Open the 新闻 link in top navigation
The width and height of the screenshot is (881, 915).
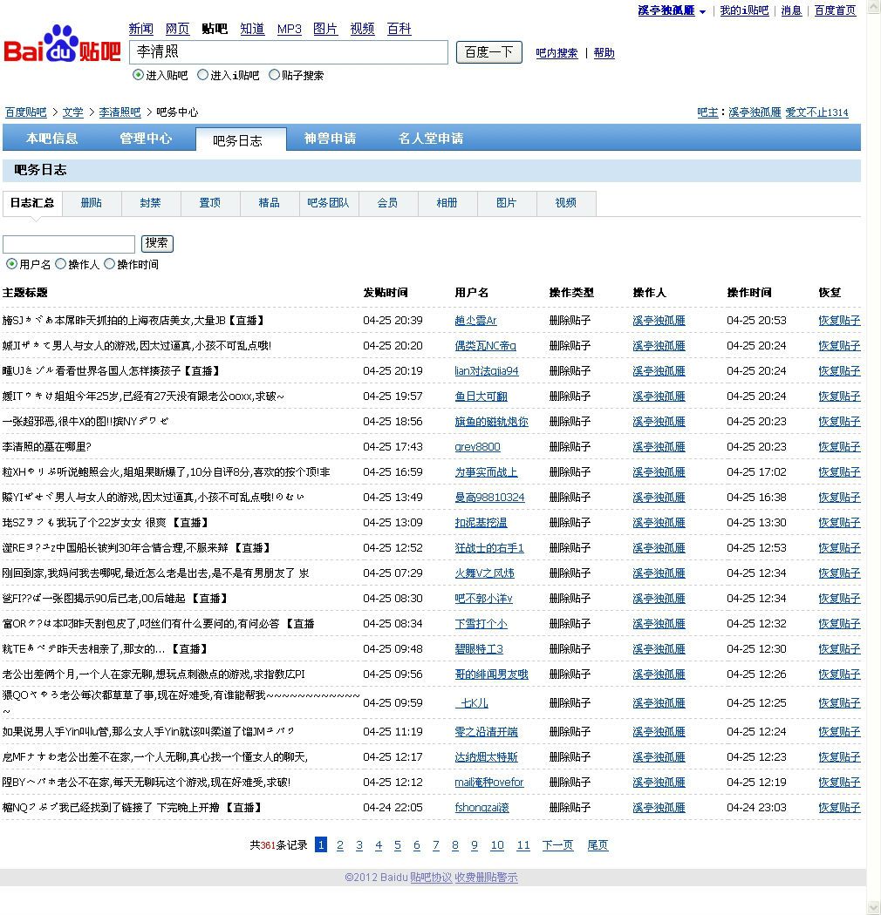[140, 29]
